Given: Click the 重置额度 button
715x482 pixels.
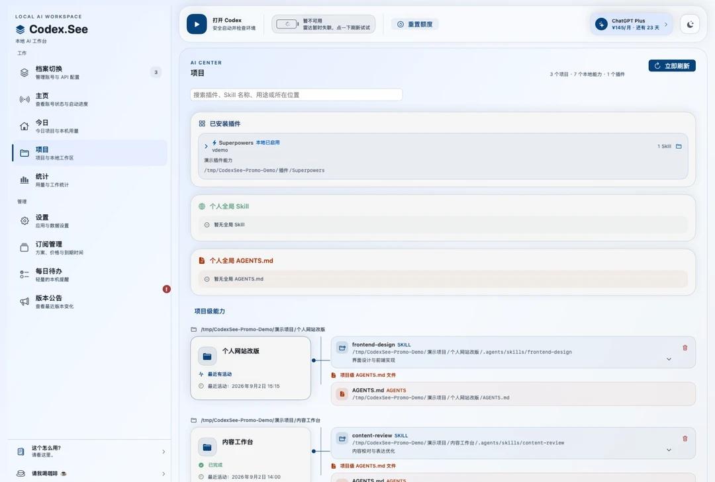Looking at the screenshot, I should point(414,24).
